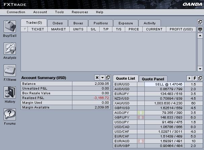
Task: Open the Forums question-mark icon
Action: tap(10, 114)
